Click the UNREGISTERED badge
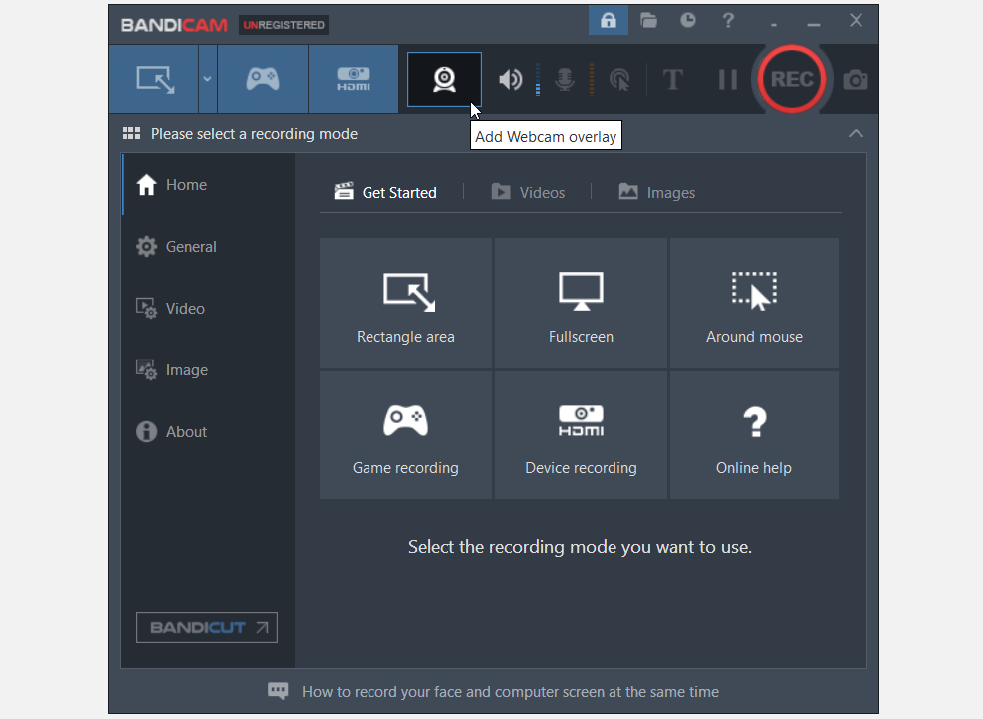The image size is (983, 719). (x=284, y=25)
